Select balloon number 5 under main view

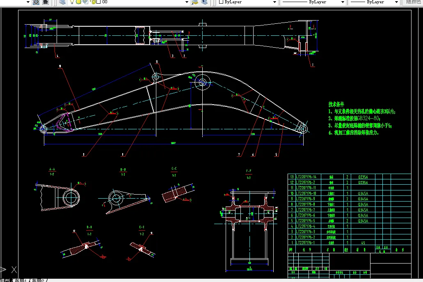click(276, 155)
